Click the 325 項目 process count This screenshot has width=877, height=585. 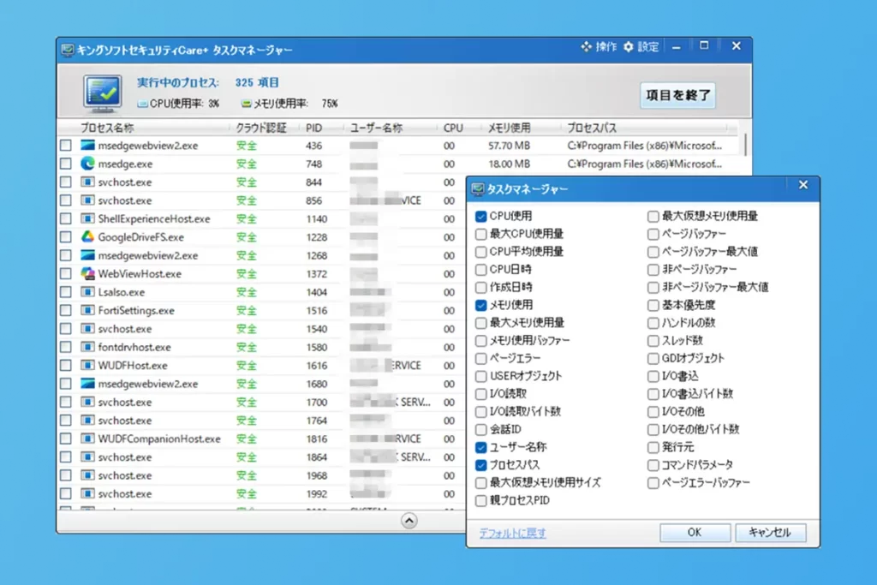tap(257, 82)
